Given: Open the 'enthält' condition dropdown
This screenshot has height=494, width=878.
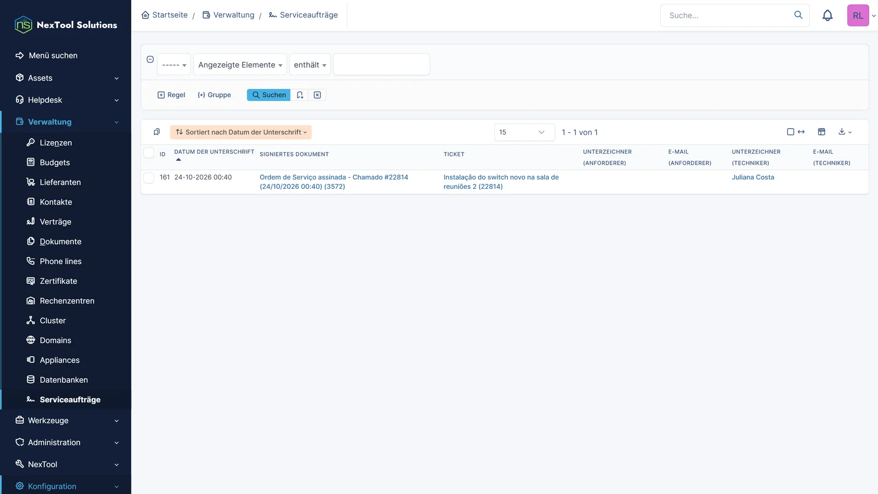Looking at the screenshot, I should point(310,65).
